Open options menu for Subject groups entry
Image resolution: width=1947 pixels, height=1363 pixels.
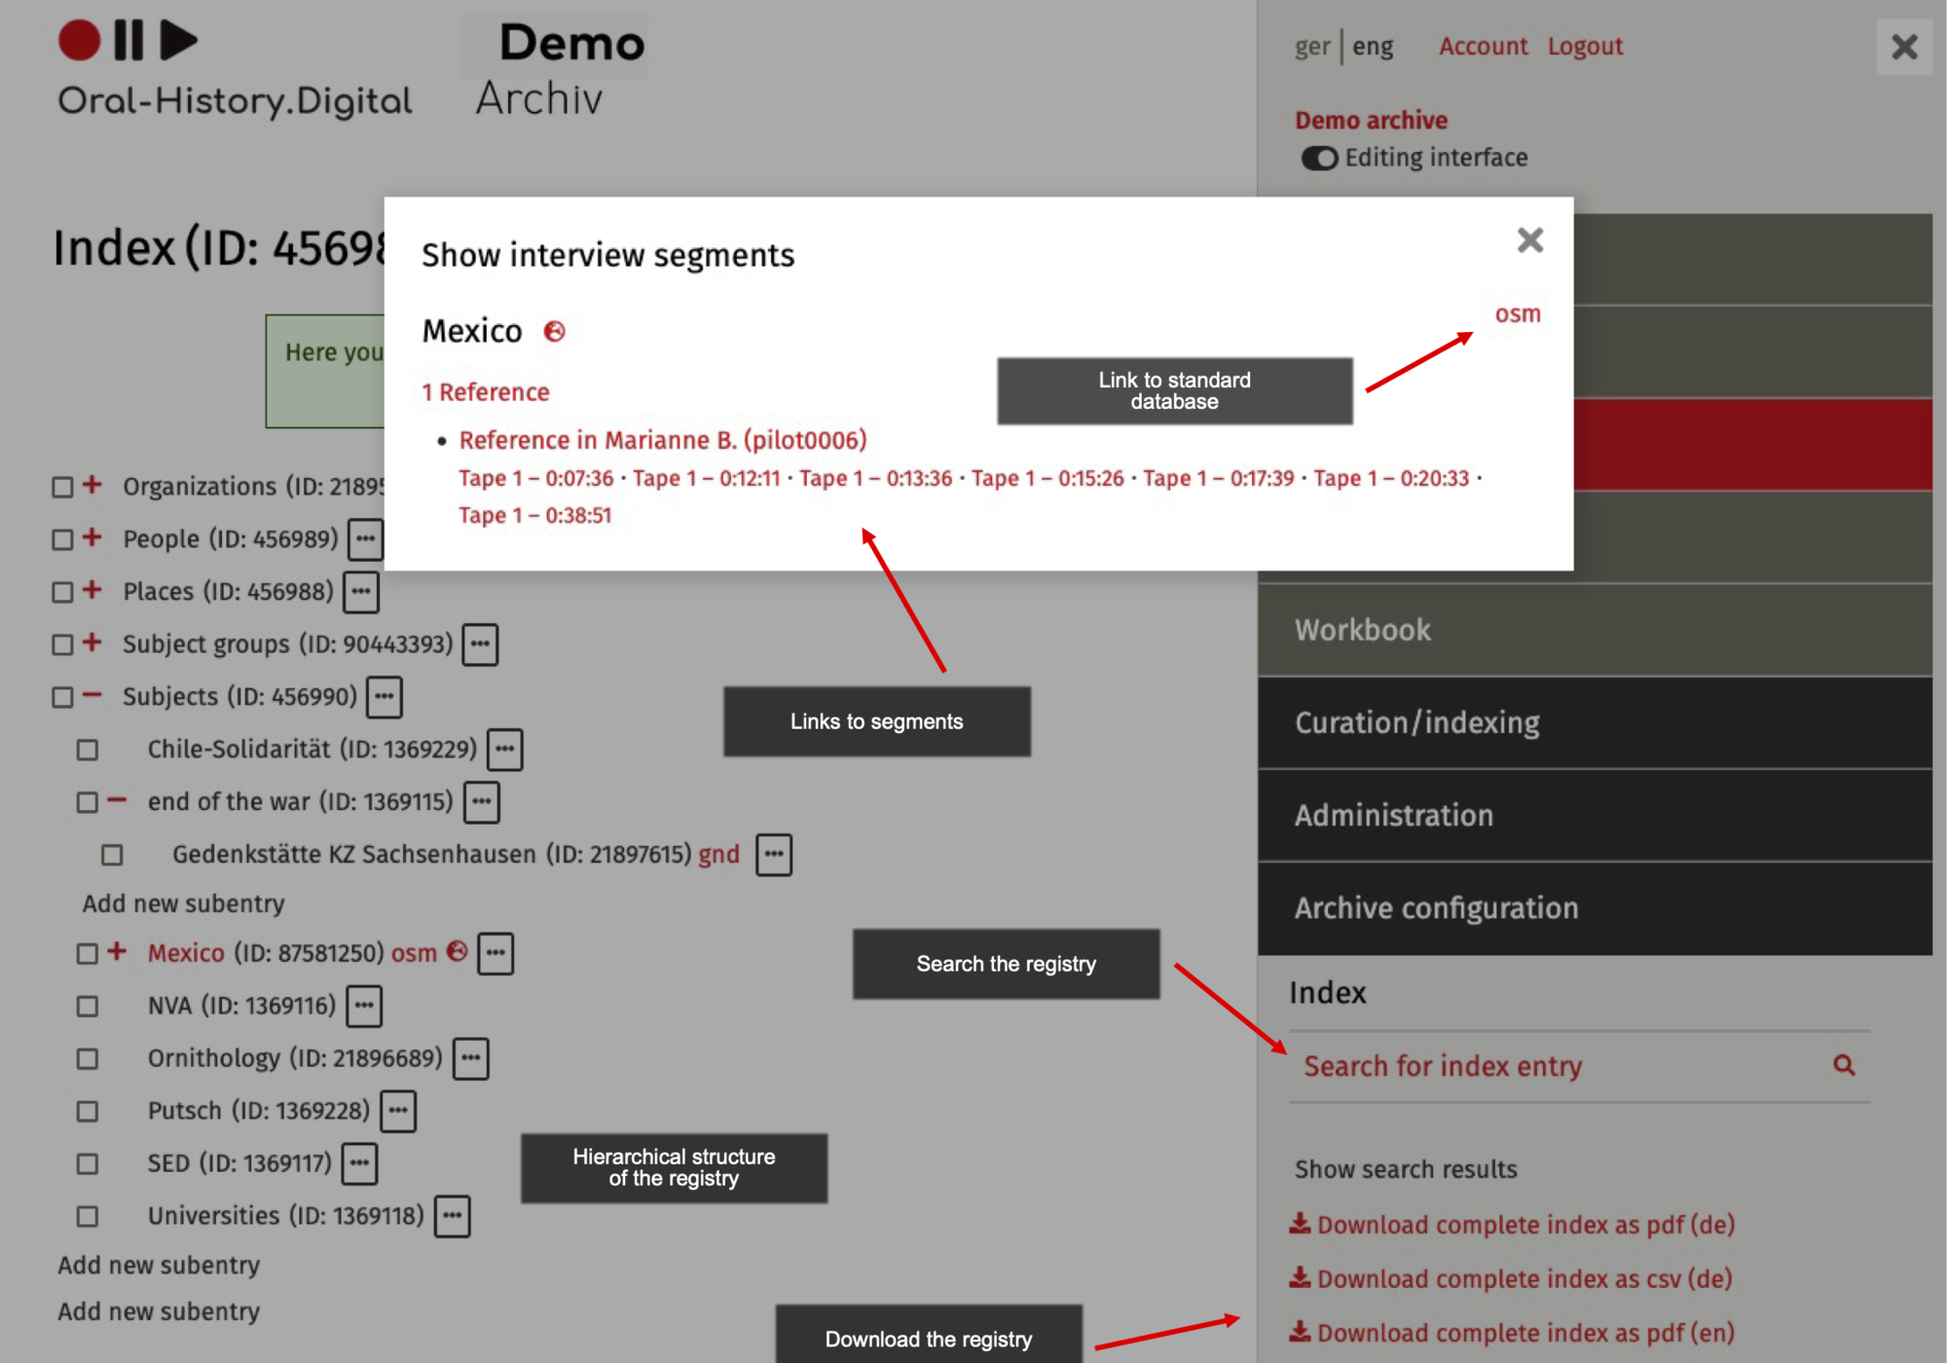click(x=480, y=645)
